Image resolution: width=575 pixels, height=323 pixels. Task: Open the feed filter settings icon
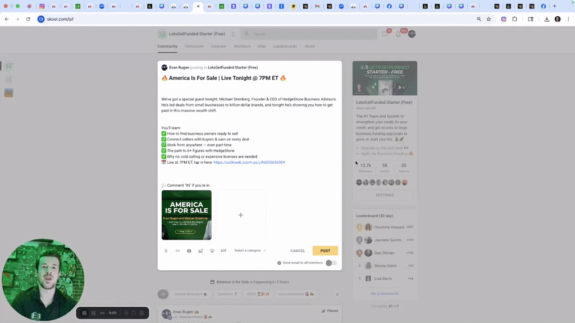pos(337,294)
